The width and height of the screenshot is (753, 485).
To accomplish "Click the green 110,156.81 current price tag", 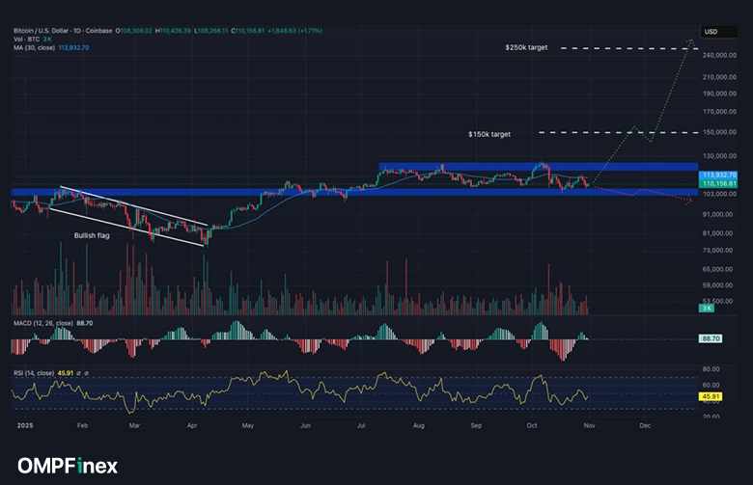I will (x=719, y=183).
